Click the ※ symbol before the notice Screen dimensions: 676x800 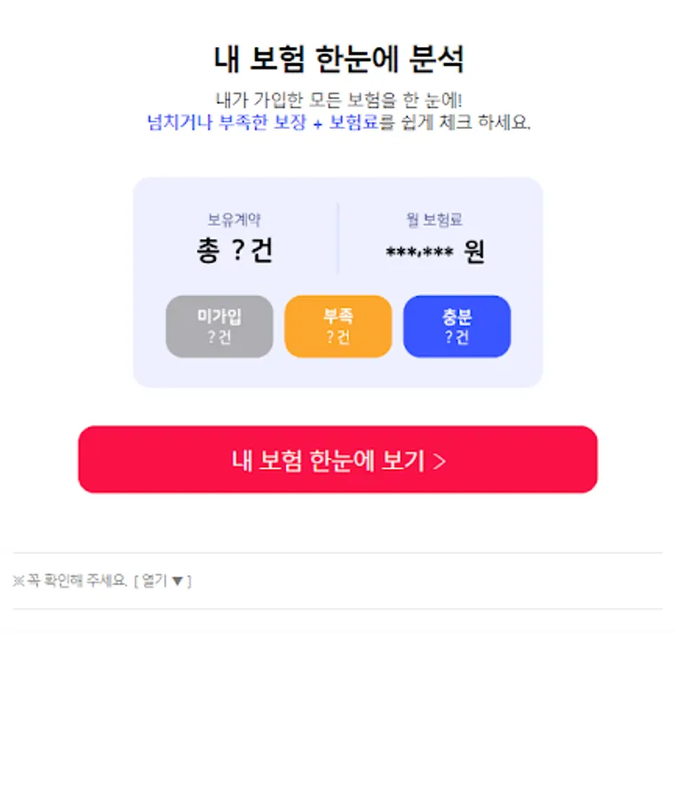[x=19, y=580]
